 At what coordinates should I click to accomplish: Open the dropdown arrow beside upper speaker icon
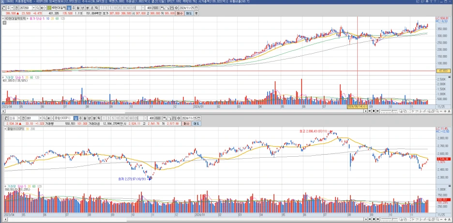[x=45, y=8]
